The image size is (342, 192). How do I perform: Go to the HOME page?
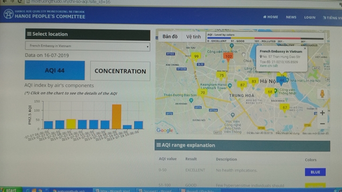270,17
